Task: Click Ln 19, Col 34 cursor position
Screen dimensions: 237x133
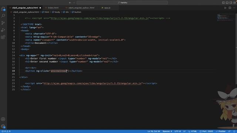Action: point(154,132)
